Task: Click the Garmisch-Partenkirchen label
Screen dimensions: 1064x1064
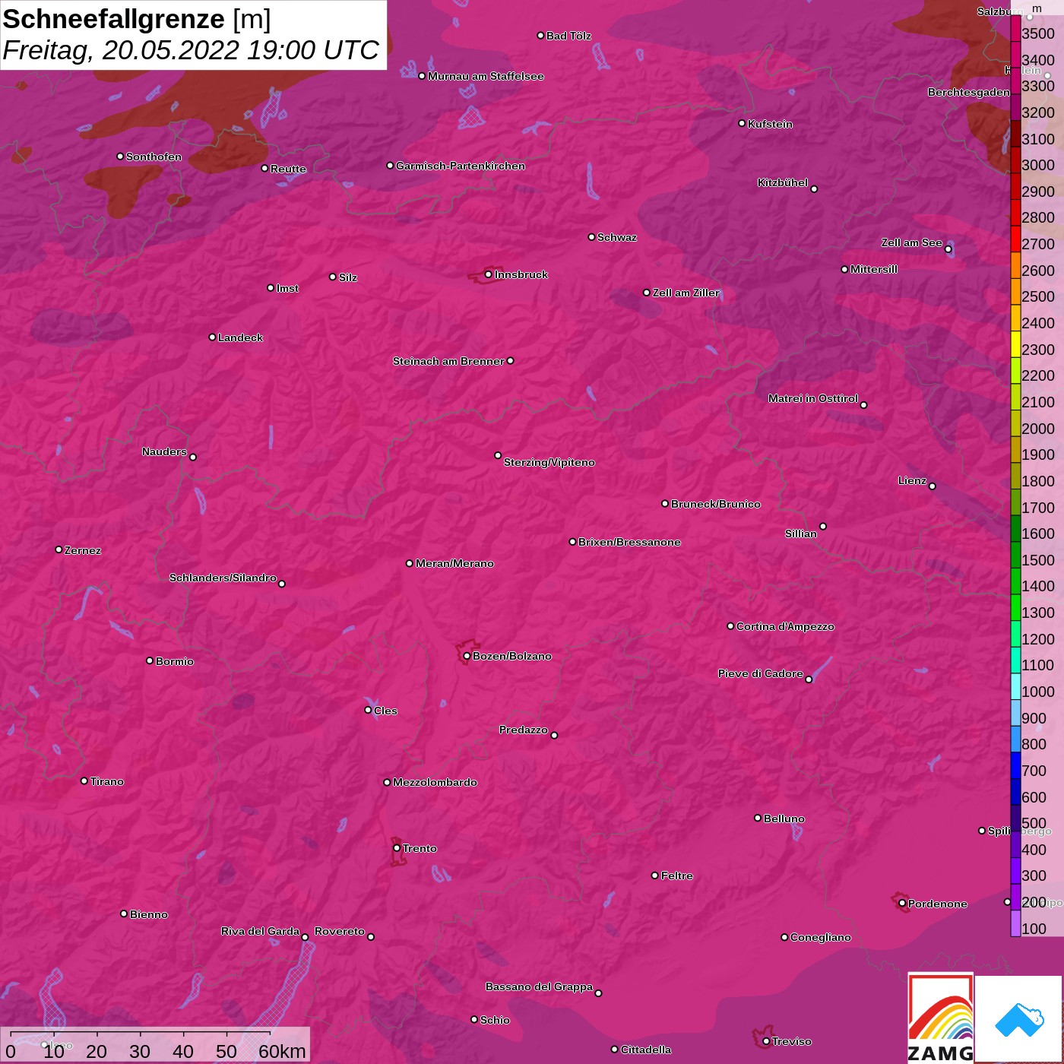Action: pos(460,166)
